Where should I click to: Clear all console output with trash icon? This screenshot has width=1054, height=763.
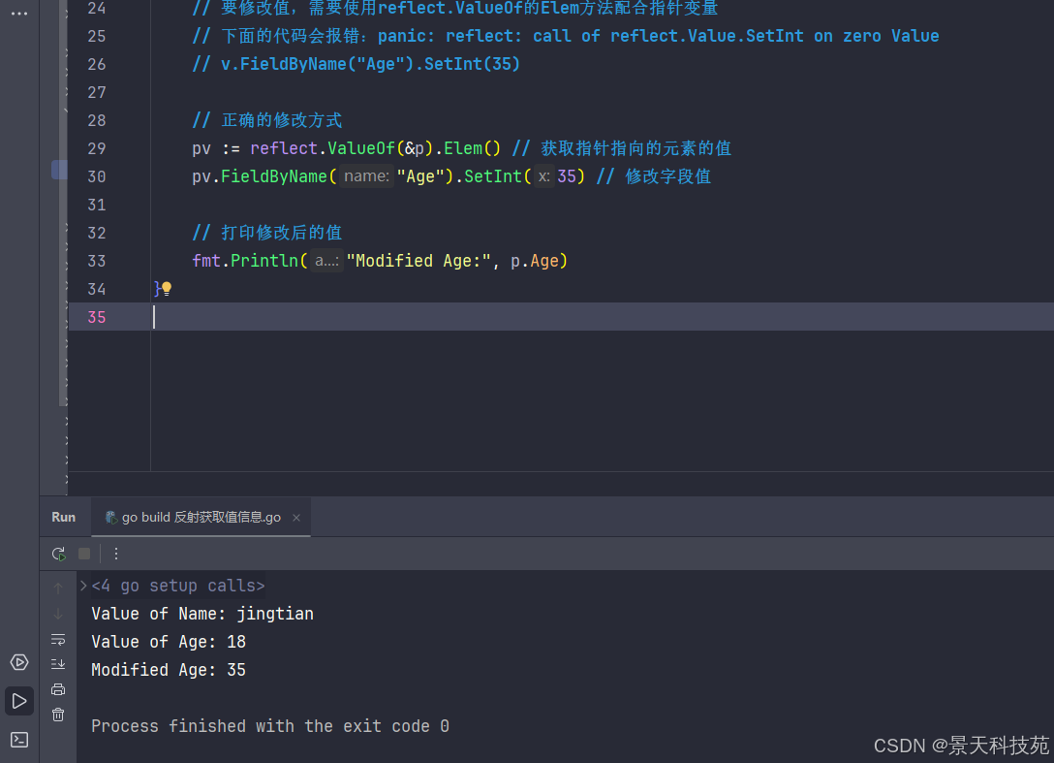tap(58, 715)
